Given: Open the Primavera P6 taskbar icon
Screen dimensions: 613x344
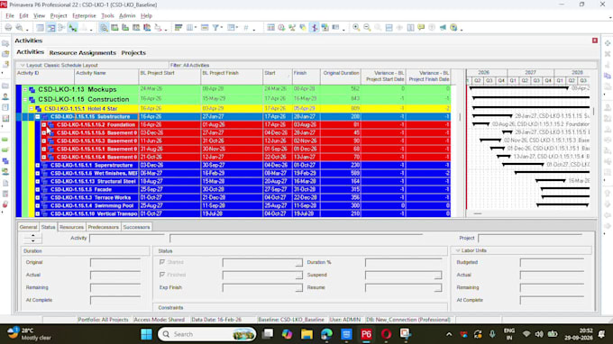Looking at the screenshot, I should click(366, 334).
